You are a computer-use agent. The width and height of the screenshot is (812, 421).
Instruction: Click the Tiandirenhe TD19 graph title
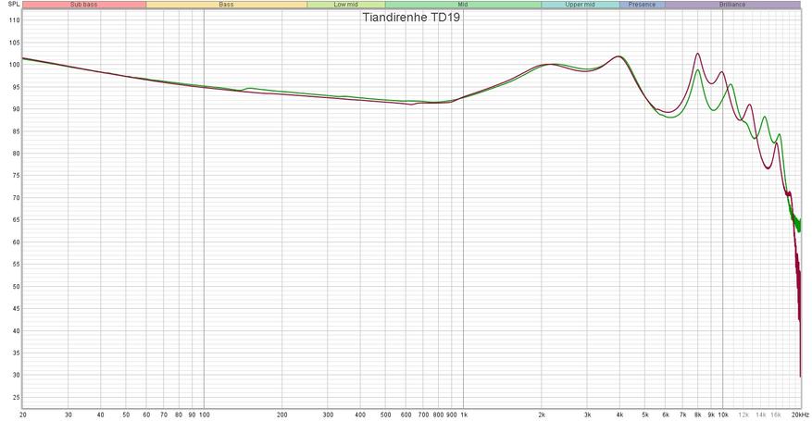tap(411, 17)
